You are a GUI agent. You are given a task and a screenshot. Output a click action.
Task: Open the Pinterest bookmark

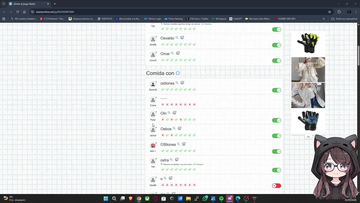pyautogui.click(x=52, y=19)
